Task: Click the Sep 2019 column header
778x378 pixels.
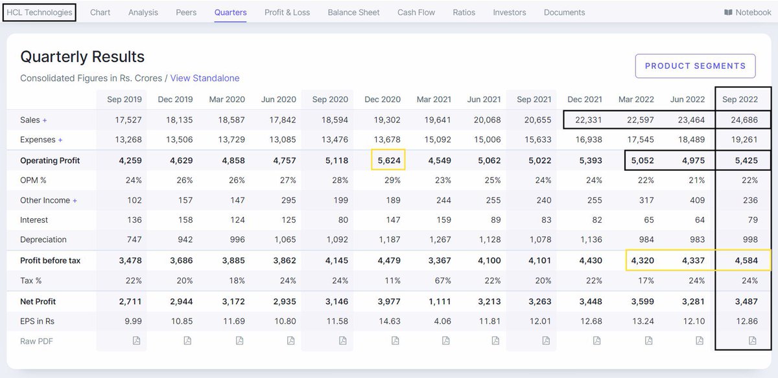Action: point(124,100)
